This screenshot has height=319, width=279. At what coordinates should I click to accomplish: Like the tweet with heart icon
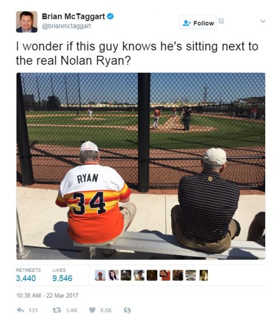click(92, 310)
